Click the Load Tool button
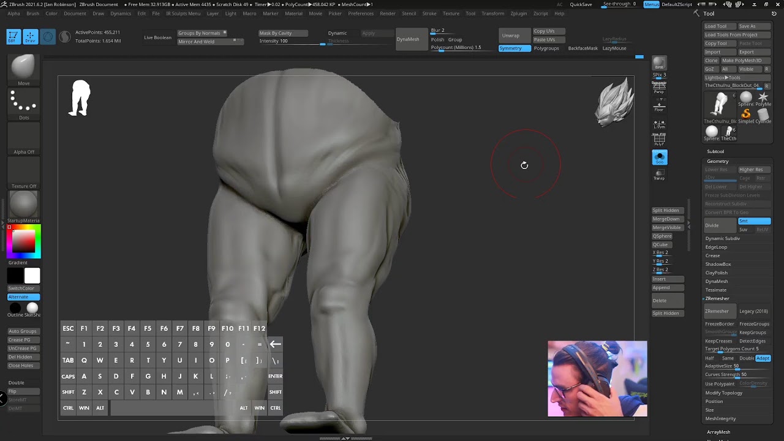784x441 pixels. pyautogui.click(x=718, y=26)
